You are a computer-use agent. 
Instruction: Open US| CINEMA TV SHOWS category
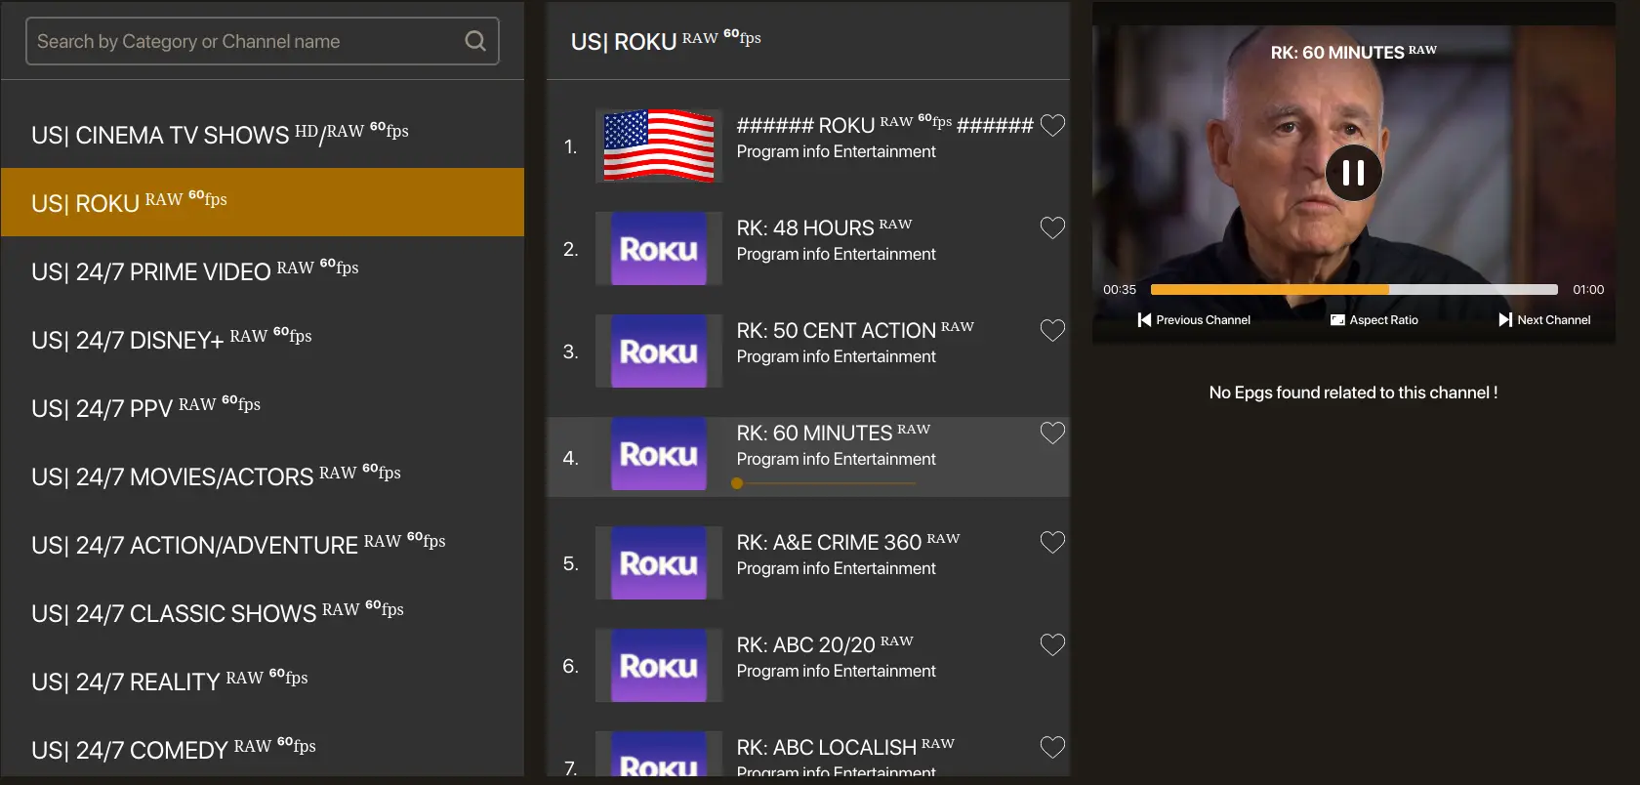[262, 134]
